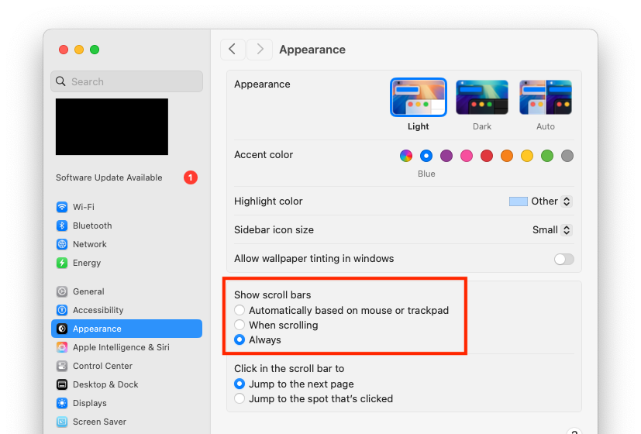Select the When scrolling radio option

coord(240,325)
